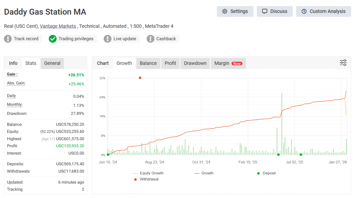Click the Discuss speech bubble icon
Image resolution: width=353 pixels, height=198 pixels.
265,11
